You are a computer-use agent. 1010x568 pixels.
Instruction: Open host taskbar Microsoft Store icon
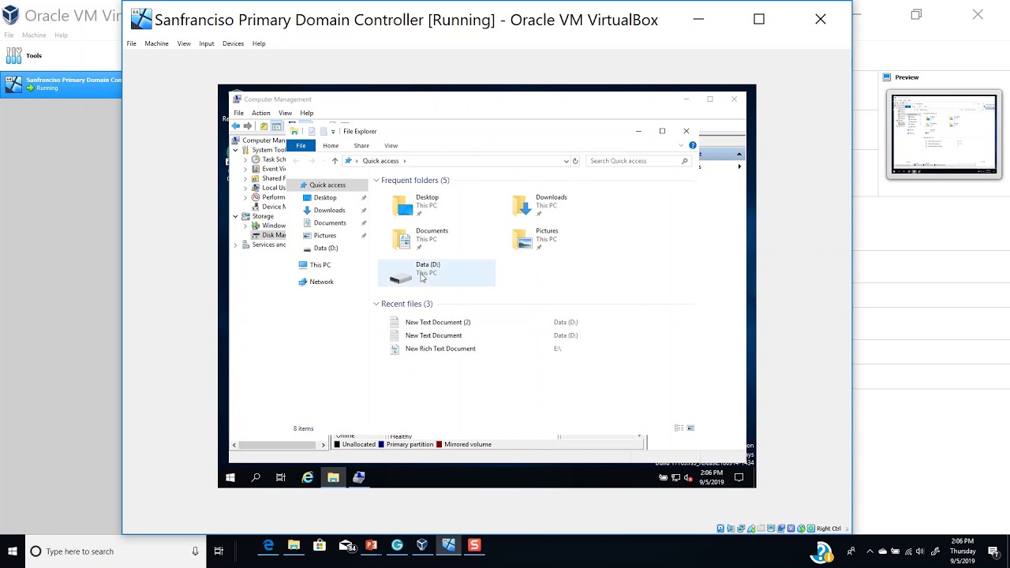coord(320,546)
